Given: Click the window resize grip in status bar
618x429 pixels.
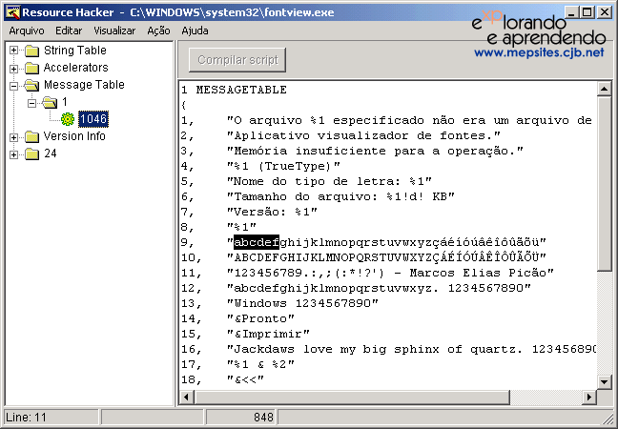Looking at the screenshot, I should pos(607,418).
